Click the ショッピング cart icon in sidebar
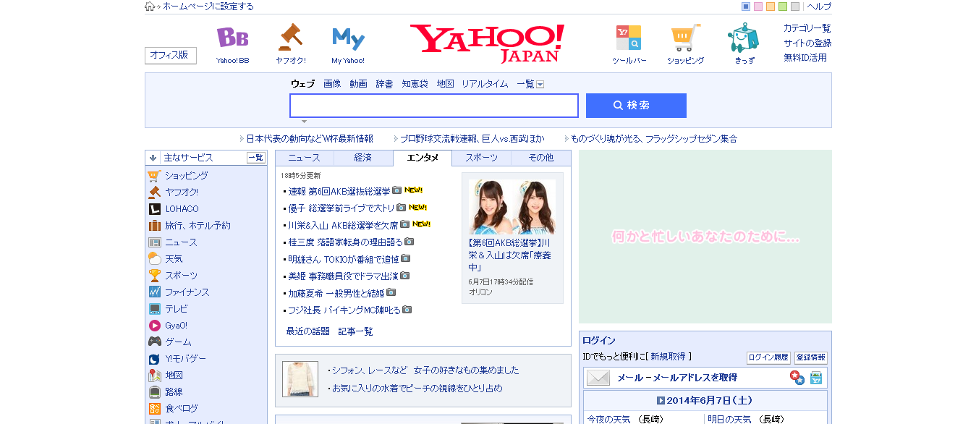 tap(154, 176)
